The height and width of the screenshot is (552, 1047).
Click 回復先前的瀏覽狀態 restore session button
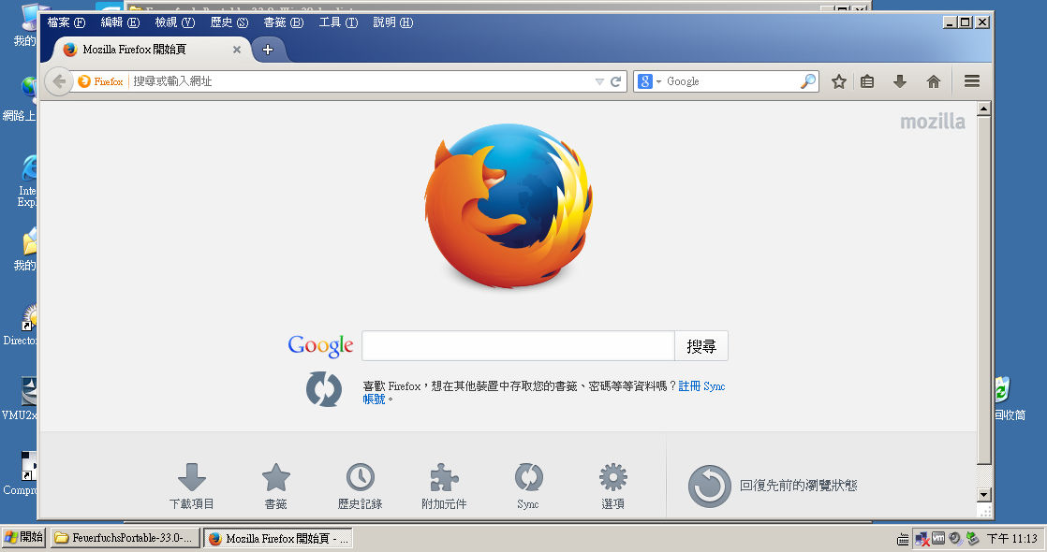773,486
